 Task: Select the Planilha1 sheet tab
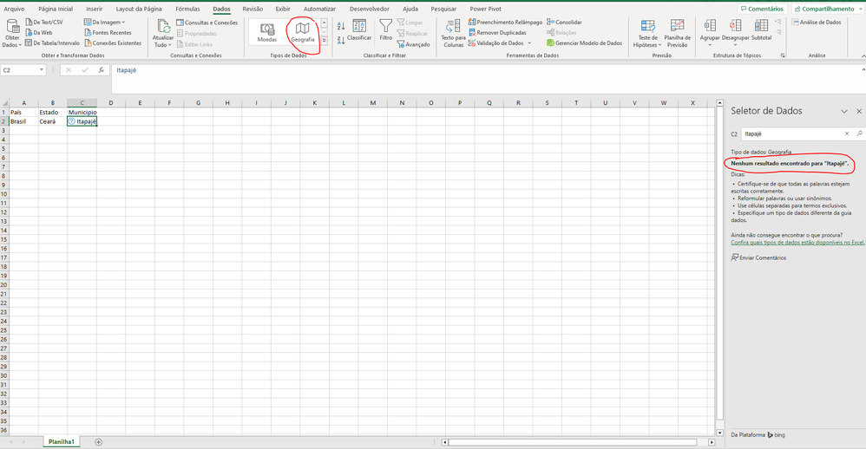pyautogui.click(x=62, y=442)
